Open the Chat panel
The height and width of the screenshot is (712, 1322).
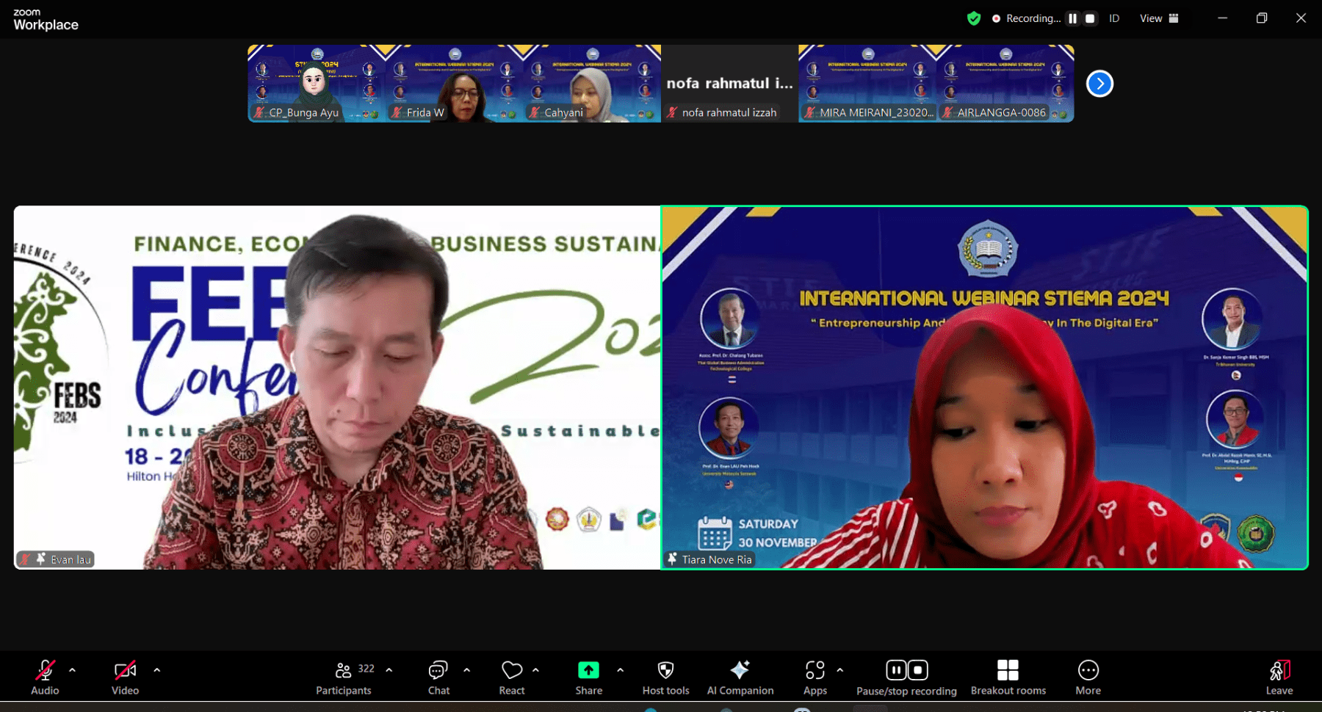pyautogui.click(x=438, y=670)
